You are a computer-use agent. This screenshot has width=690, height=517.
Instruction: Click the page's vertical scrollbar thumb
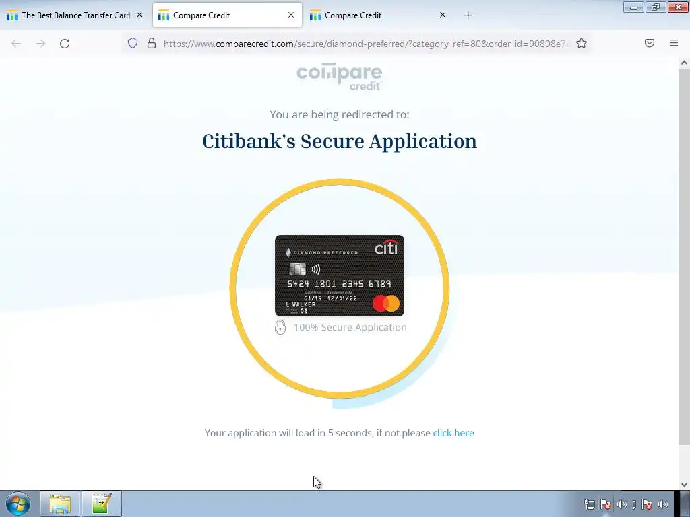tap(684, 256)
